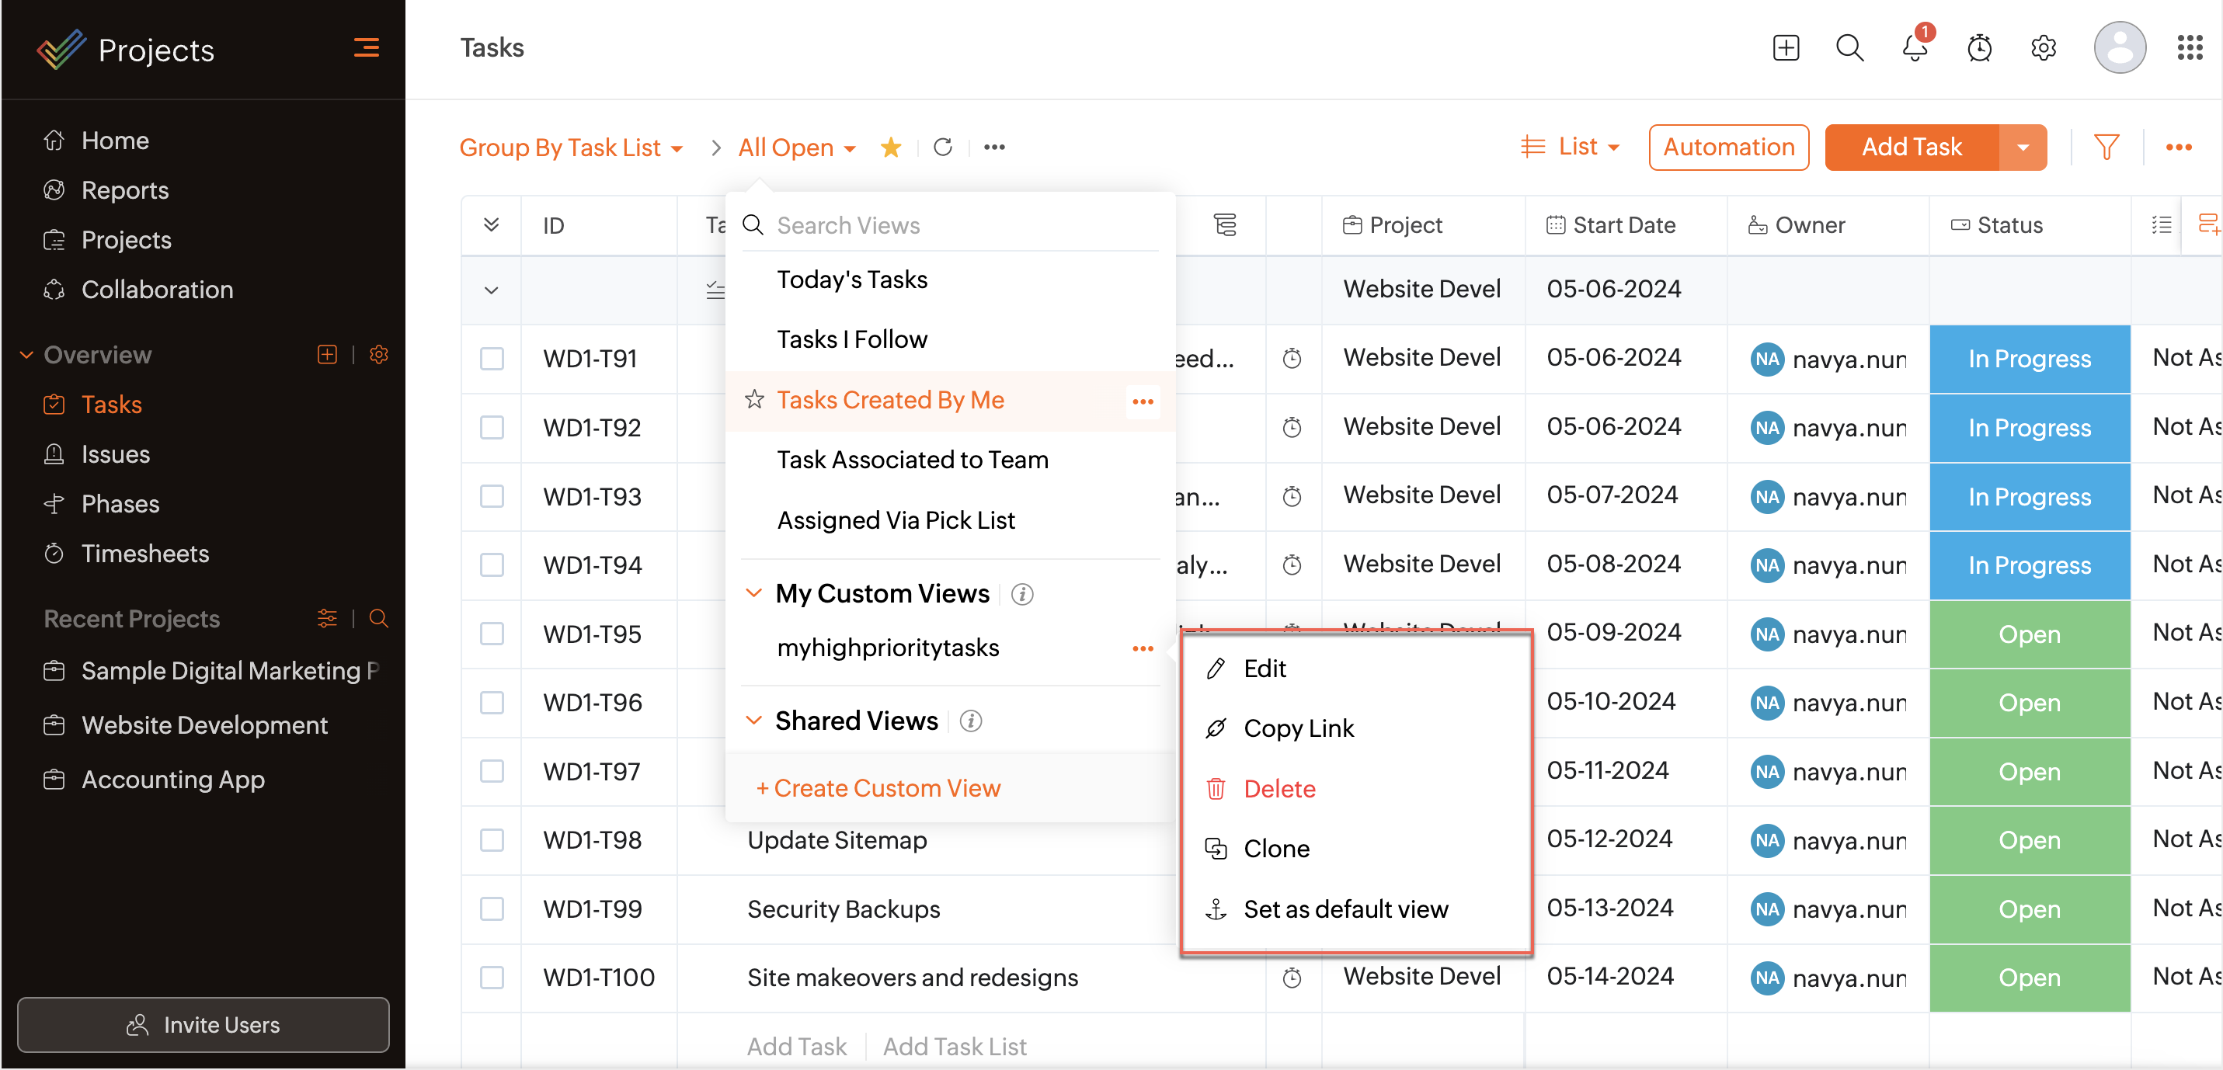Click the quick add plus icon in header

(1786, 48)
